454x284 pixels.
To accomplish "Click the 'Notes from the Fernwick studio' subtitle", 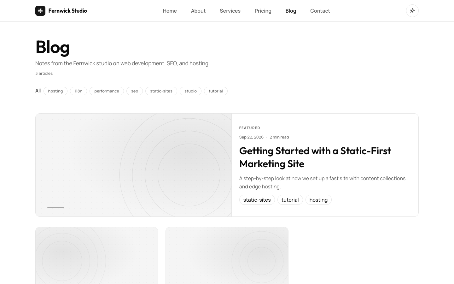I will [122, 63].
